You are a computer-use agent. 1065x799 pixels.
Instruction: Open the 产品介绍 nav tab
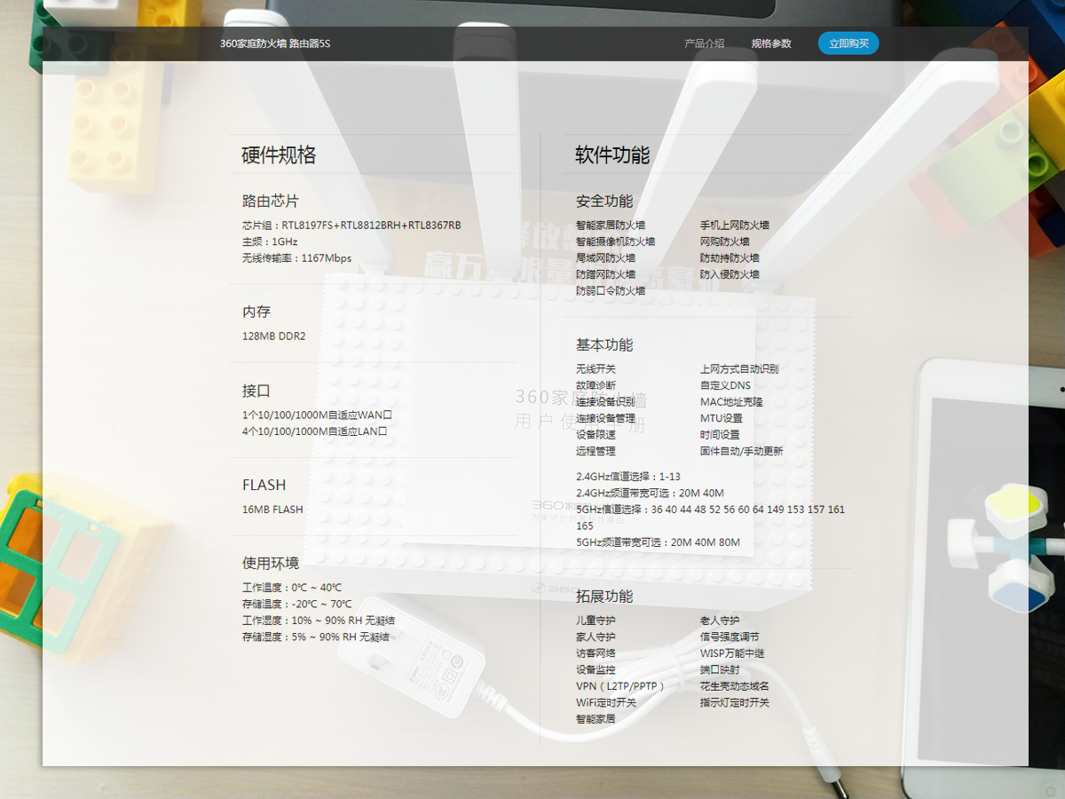pos(705,44)
